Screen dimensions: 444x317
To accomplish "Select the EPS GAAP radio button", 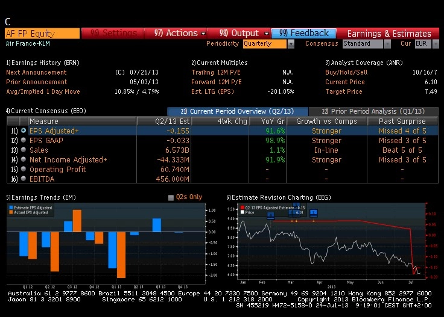I will [x=24, y=140].
